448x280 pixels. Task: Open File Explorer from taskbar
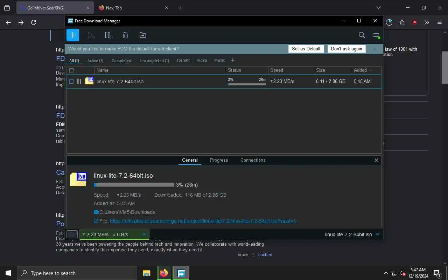[146, 273]
